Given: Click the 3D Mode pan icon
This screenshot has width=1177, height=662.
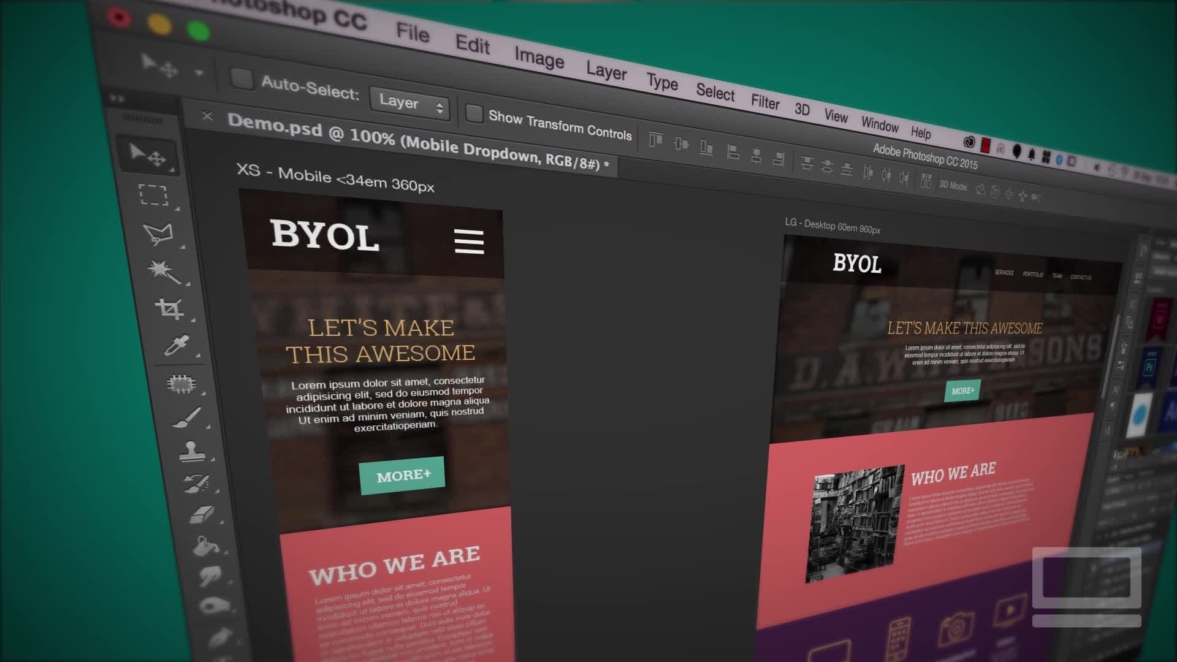Looking at the screenshot, I should pos(1009,194).
